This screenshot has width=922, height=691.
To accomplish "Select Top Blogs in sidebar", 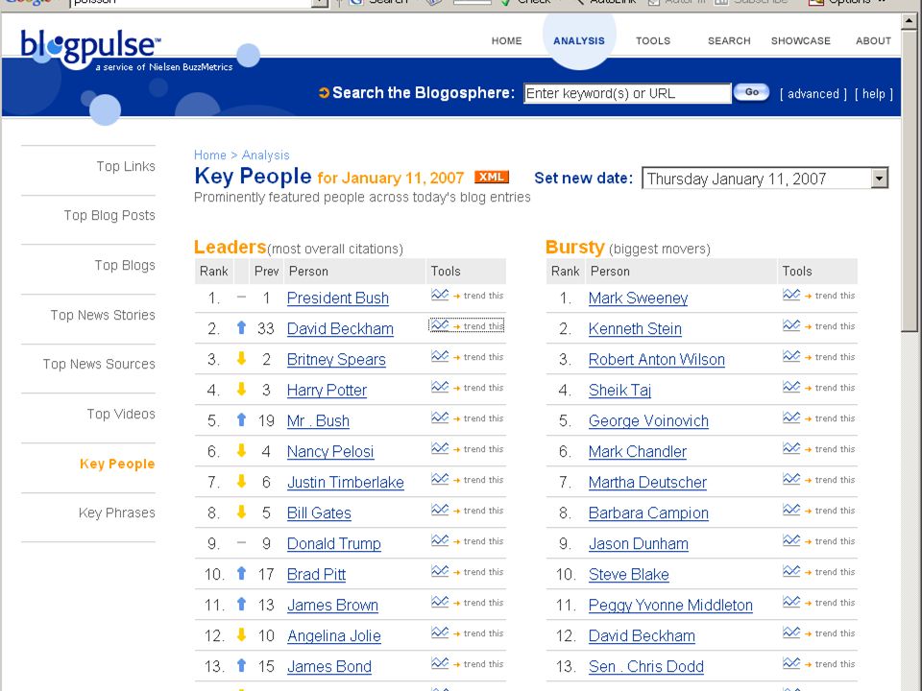I will [x=125, y=265].
